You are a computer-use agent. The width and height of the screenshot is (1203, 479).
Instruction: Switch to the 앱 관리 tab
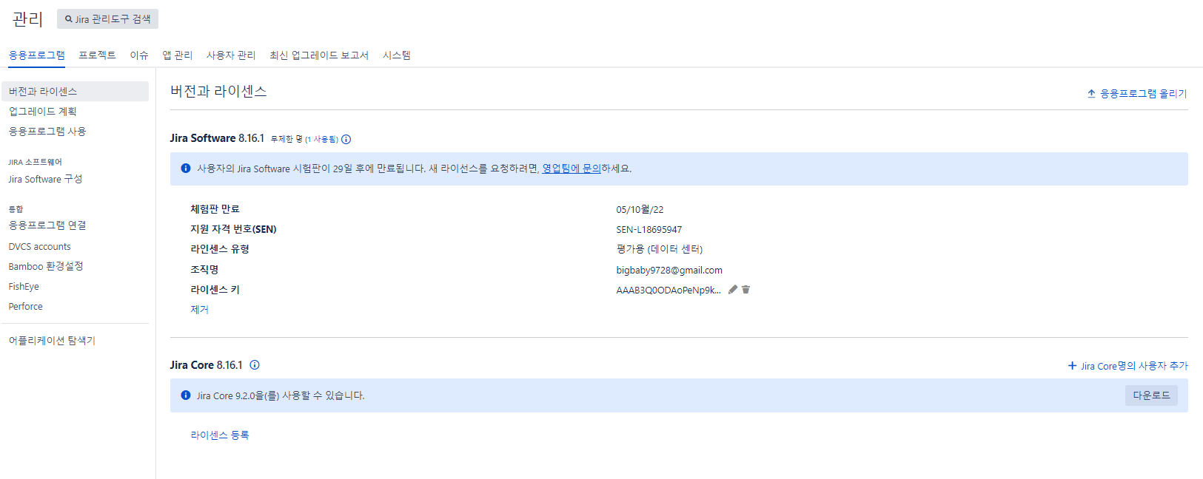click(x=178, y=55)
